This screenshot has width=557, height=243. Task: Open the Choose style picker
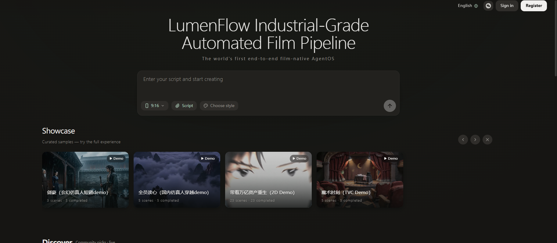219,106
